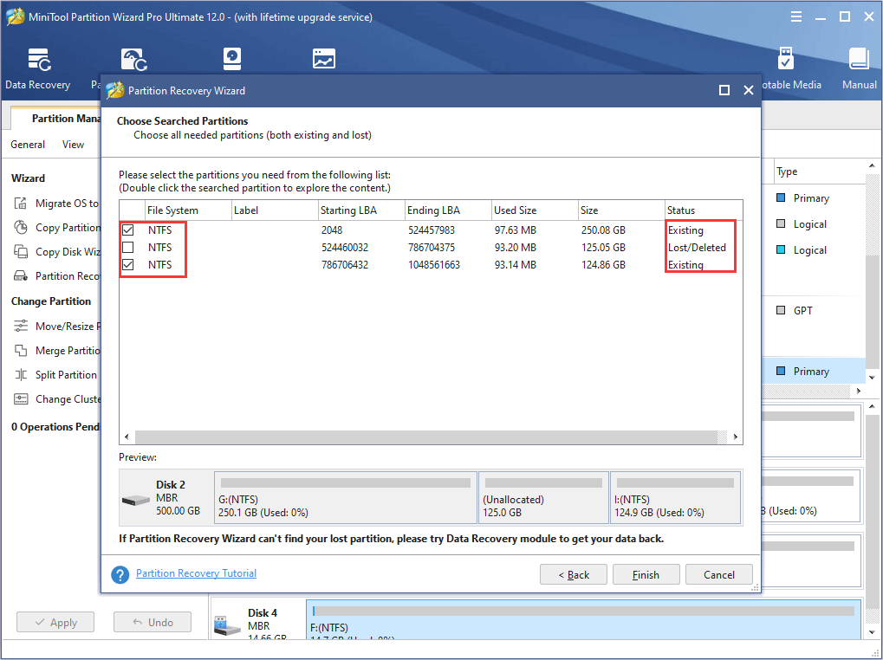
Task: Sort by Starting LBA column header
Action: [361, 210]
